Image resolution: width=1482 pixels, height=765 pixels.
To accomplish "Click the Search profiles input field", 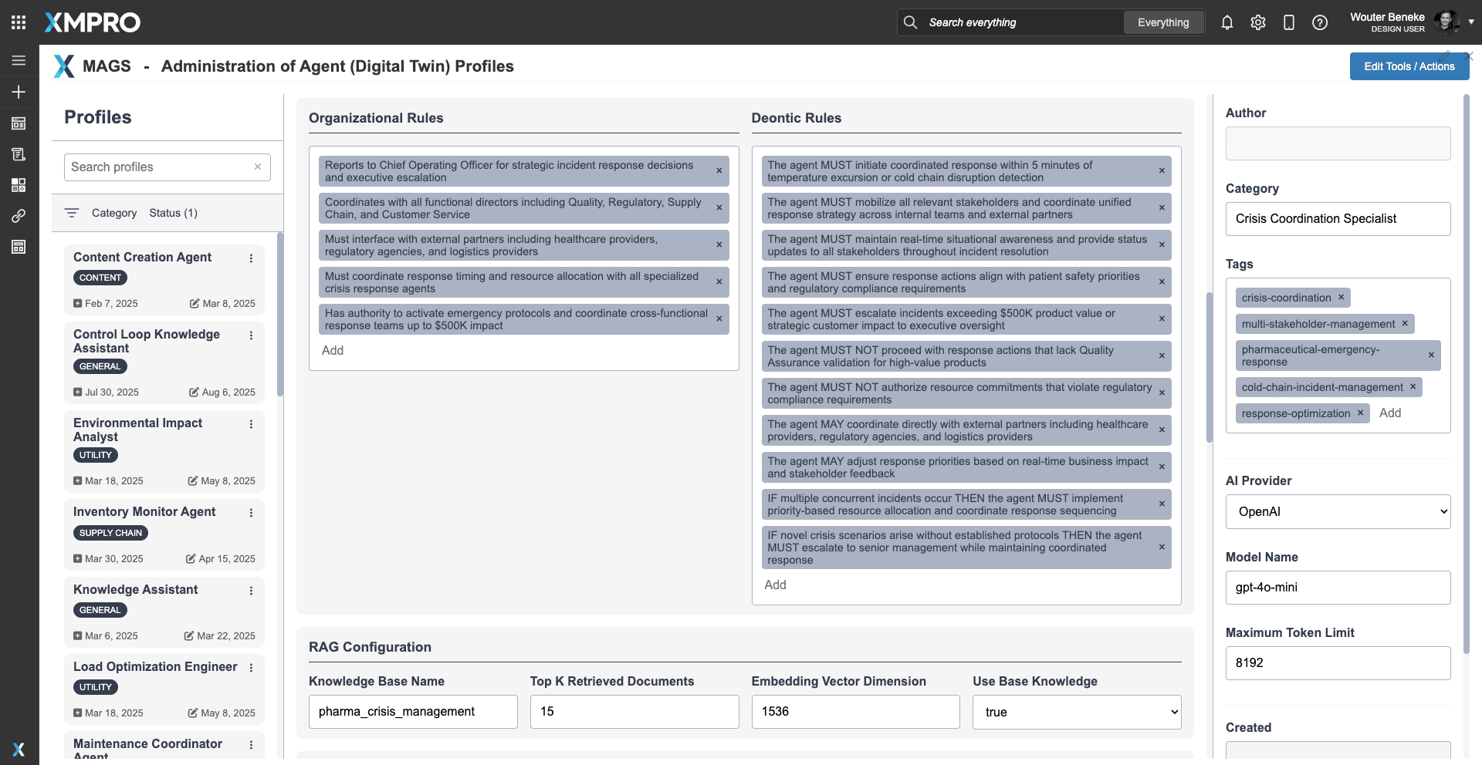I will point(158,167).
